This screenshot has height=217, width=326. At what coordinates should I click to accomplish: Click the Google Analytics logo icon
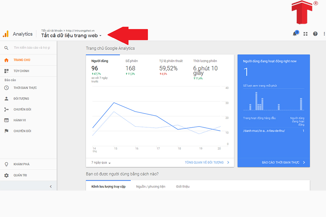pos(5,34)
